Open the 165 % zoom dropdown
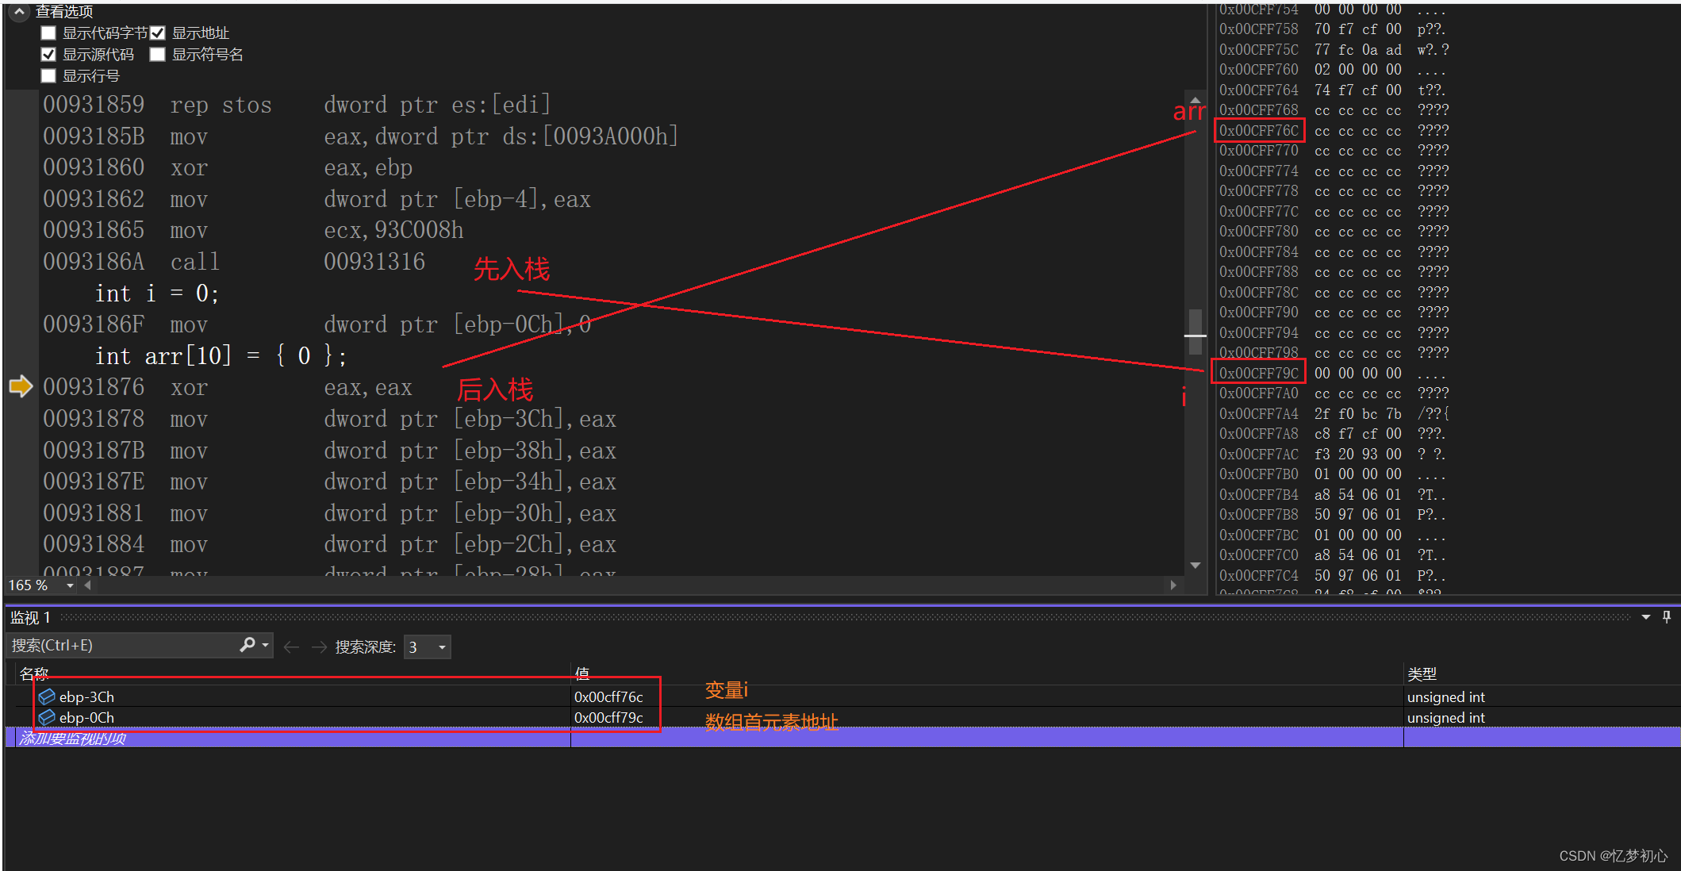The width and height of the screenshot is (1681, 871). [x=70, y=585]
